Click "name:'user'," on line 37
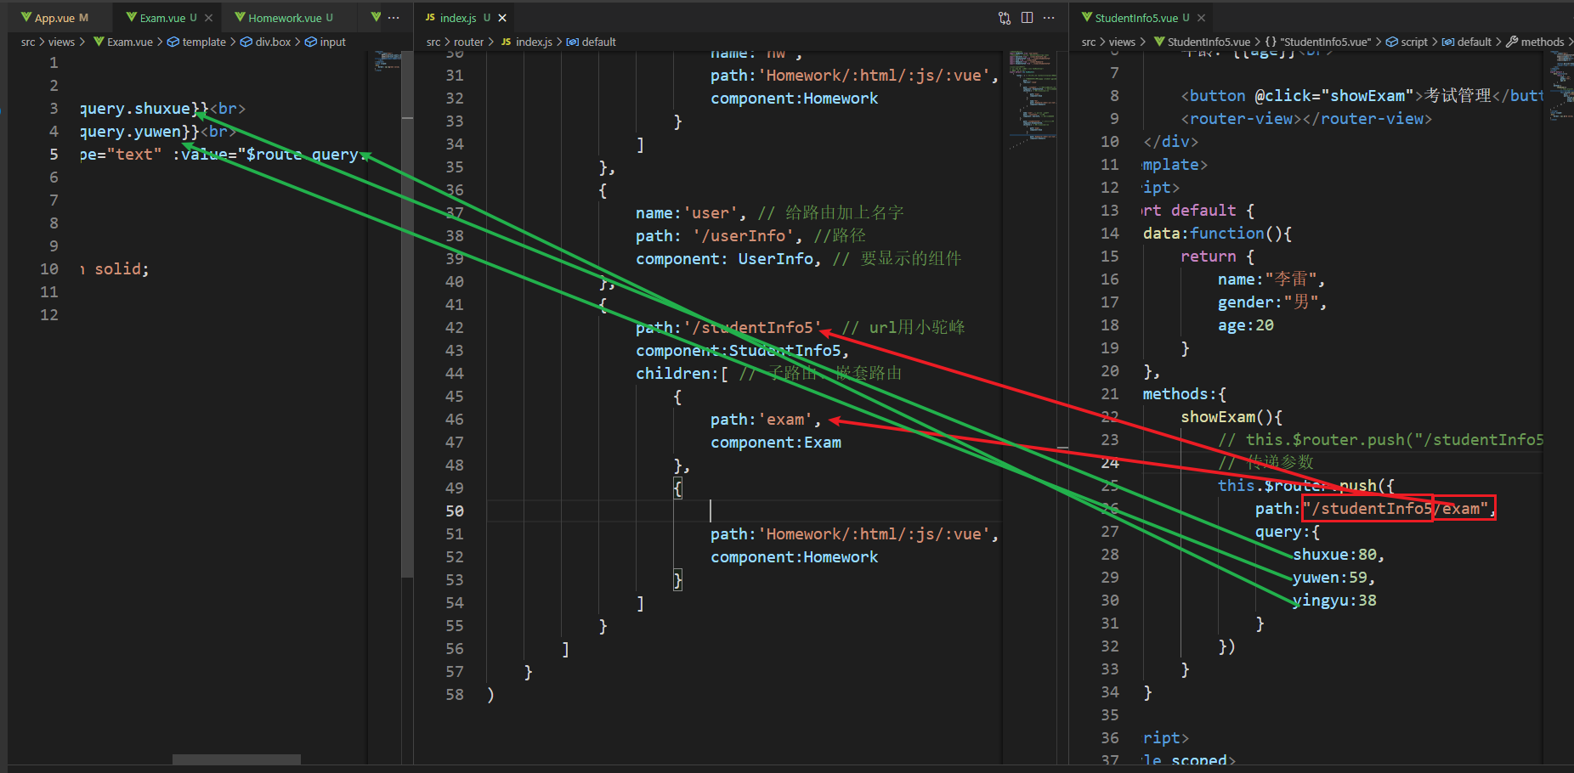This screenshot has width=1574, height=773. (691, 213)
